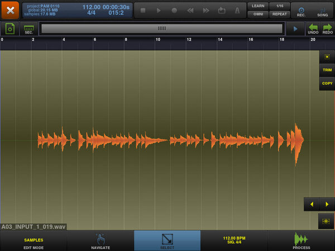The height and width of the screenshot is (251, 335).
Task: Click the green REDO arrow
Action: point(327,28)
